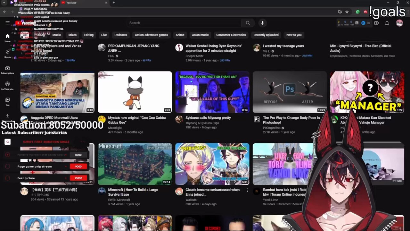Play the Primetime News DPRD thumbnail

pos(57,92)
